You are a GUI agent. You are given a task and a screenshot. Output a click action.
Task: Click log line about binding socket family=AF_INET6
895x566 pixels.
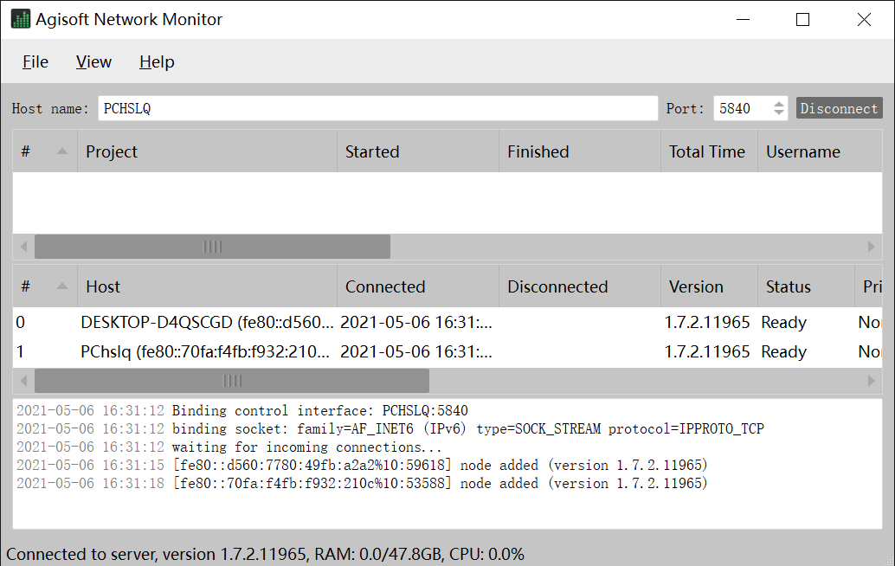(x=390, y=428)
